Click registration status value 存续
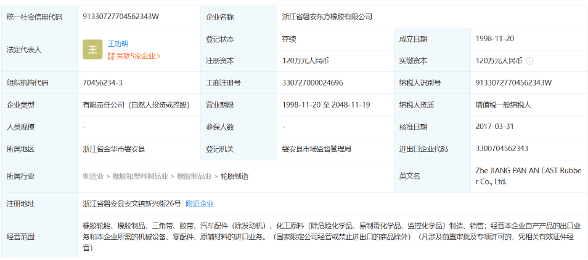The height and width of the screenshot is (260, 588). pyautogui.click(x=289, y=39)
